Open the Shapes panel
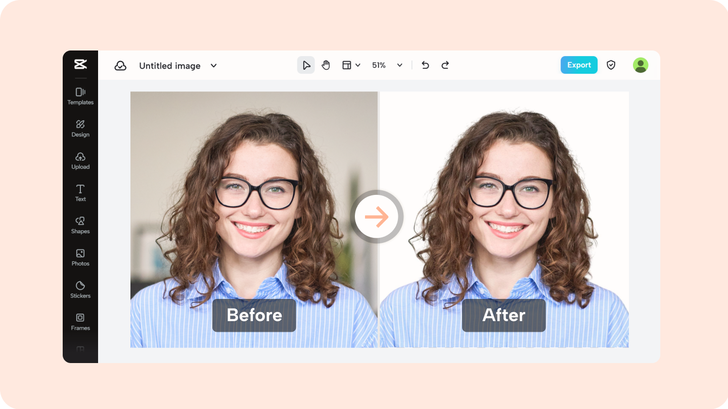 pos(80,225)
